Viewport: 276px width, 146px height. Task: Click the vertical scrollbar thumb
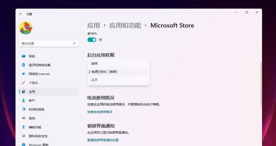point(261,85)
